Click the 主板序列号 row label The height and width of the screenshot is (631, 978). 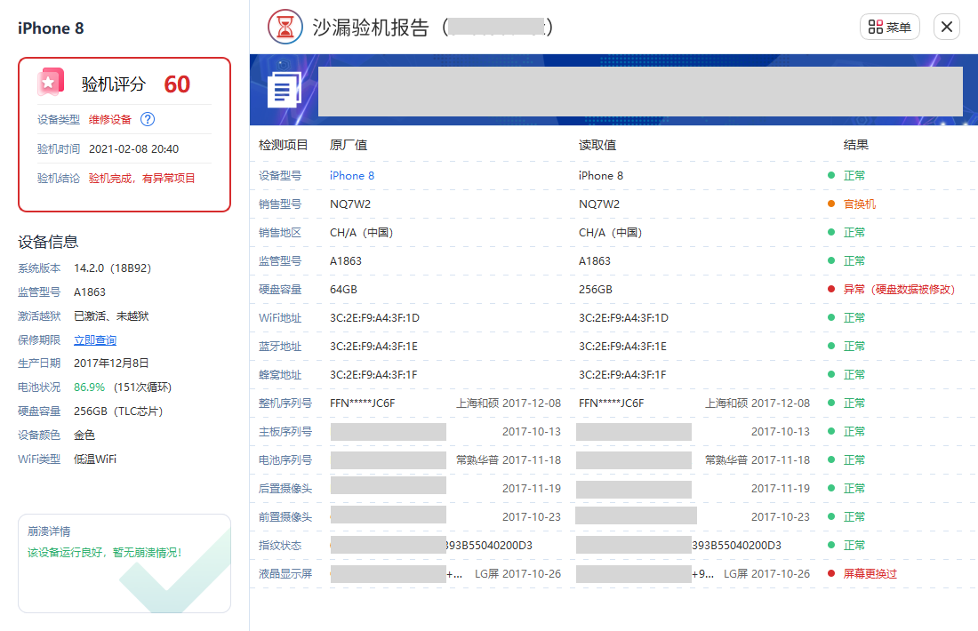click(285, 431)
